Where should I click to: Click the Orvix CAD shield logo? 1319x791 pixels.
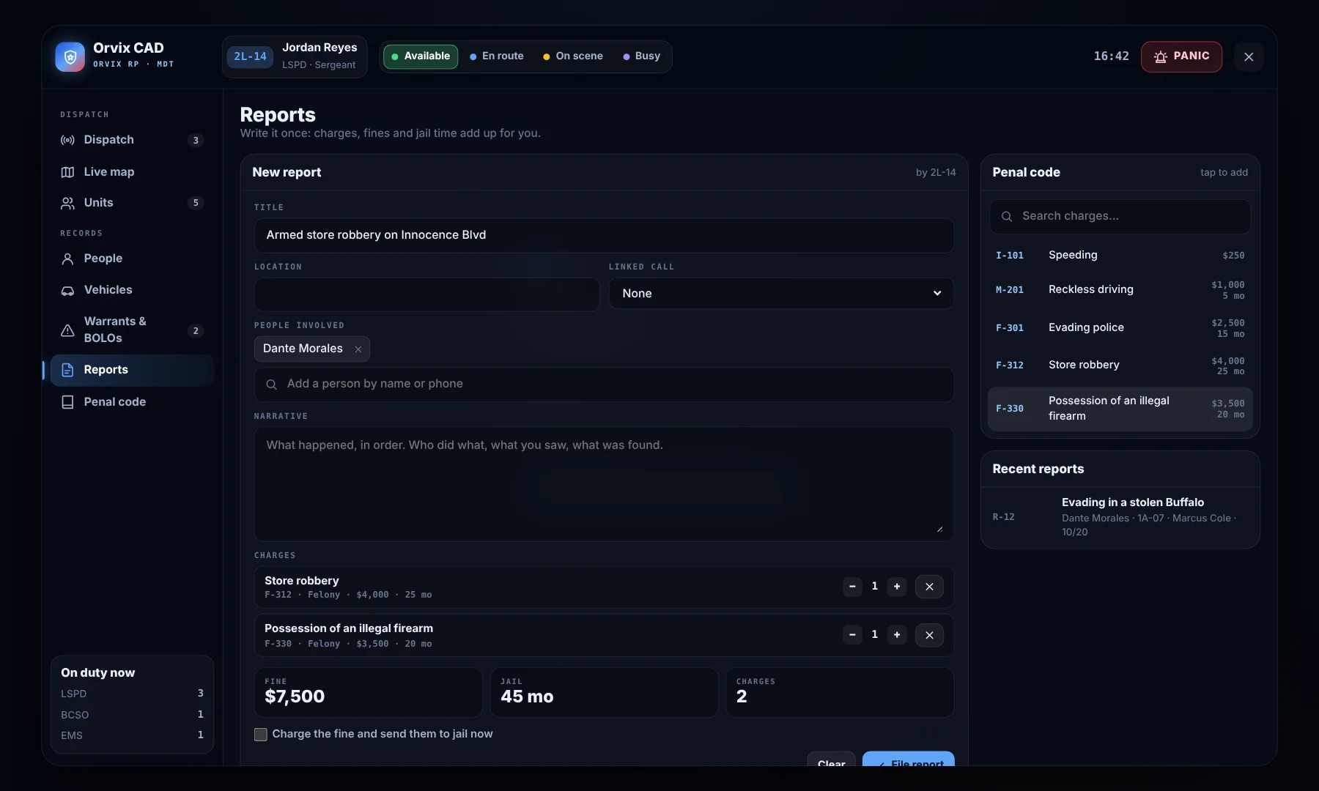click(x=70, y=56)
